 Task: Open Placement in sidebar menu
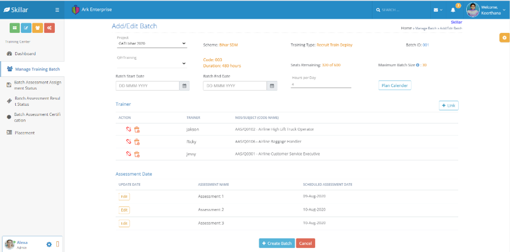tap(24, 133)
